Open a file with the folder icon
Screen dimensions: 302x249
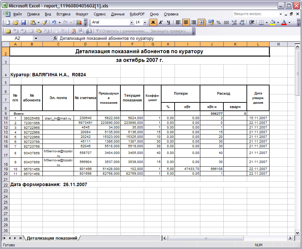16,22
